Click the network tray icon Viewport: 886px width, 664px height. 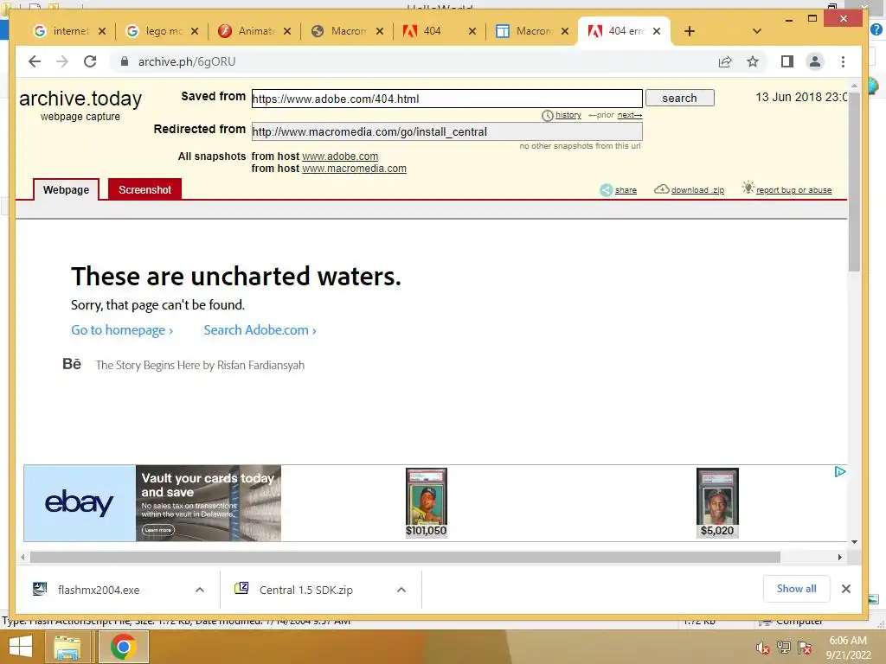click(x=784, y=648)
